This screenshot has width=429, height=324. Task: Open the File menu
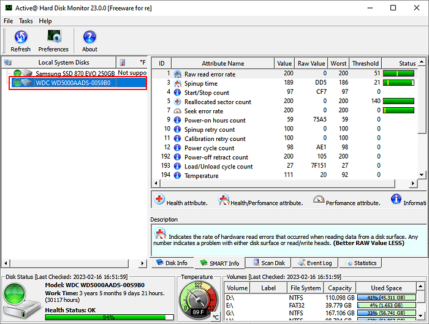point(8,21)
